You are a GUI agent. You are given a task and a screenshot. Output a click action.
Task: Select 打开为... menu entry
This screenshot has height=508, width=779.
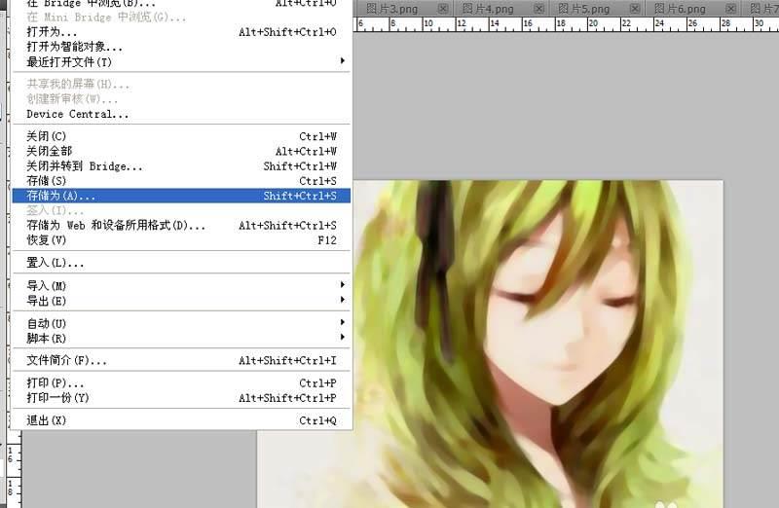point(181,32)
